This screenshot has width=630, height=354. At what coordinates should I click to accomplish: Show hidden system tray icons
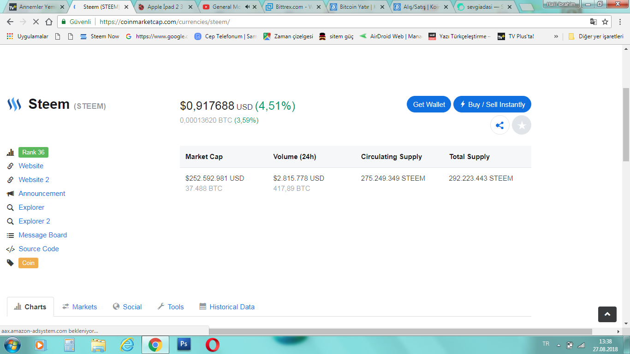[x=559, y=345]
